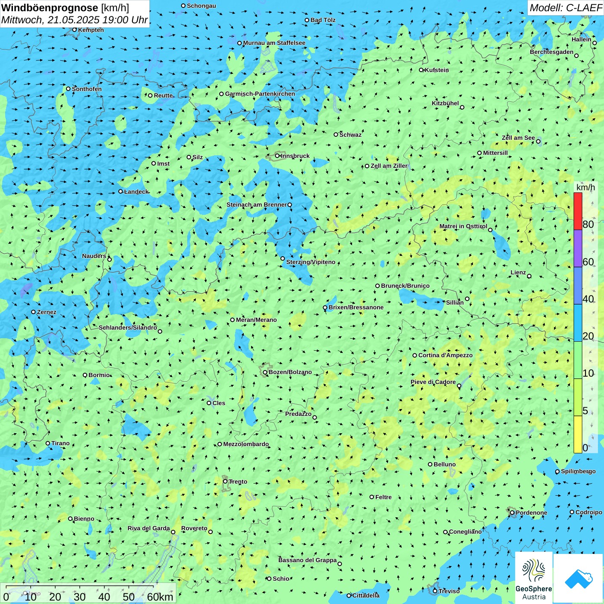This screenshot has height=604, width=604.
Task: Click the Treviso city marker
Action: (435, 591)
